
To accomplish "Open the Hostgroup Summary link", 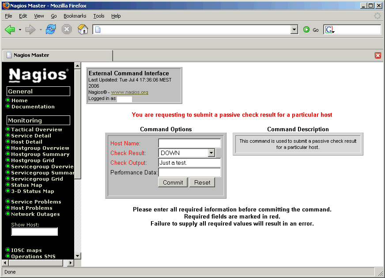I will (x=40, y=154).
